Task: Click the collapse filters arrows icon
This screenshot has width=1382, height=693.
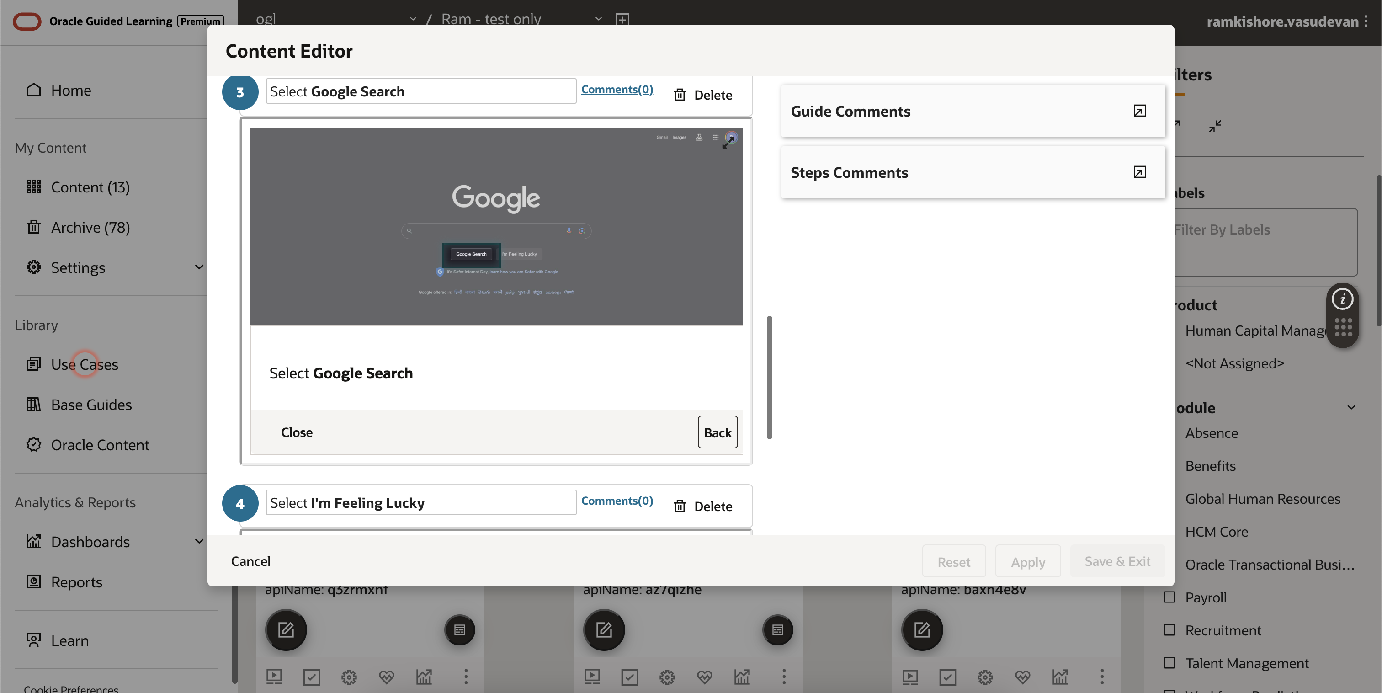Action: point(1215,126)
